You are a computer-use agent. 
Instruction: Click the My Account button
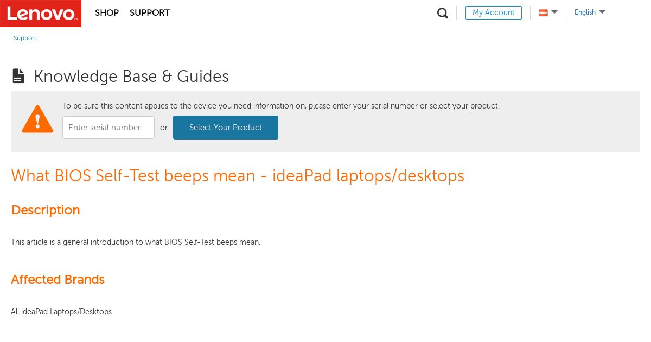pos(494,12)
